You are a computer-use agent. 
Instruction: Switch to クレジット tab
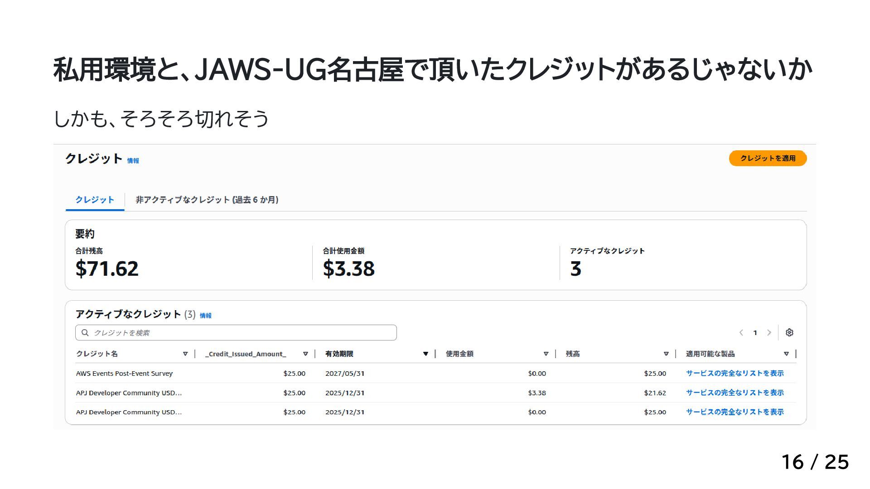pos(95,200)
